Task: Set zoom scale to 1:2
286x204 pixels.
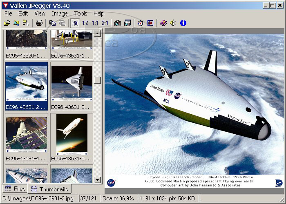Action: tap(85, 23)
